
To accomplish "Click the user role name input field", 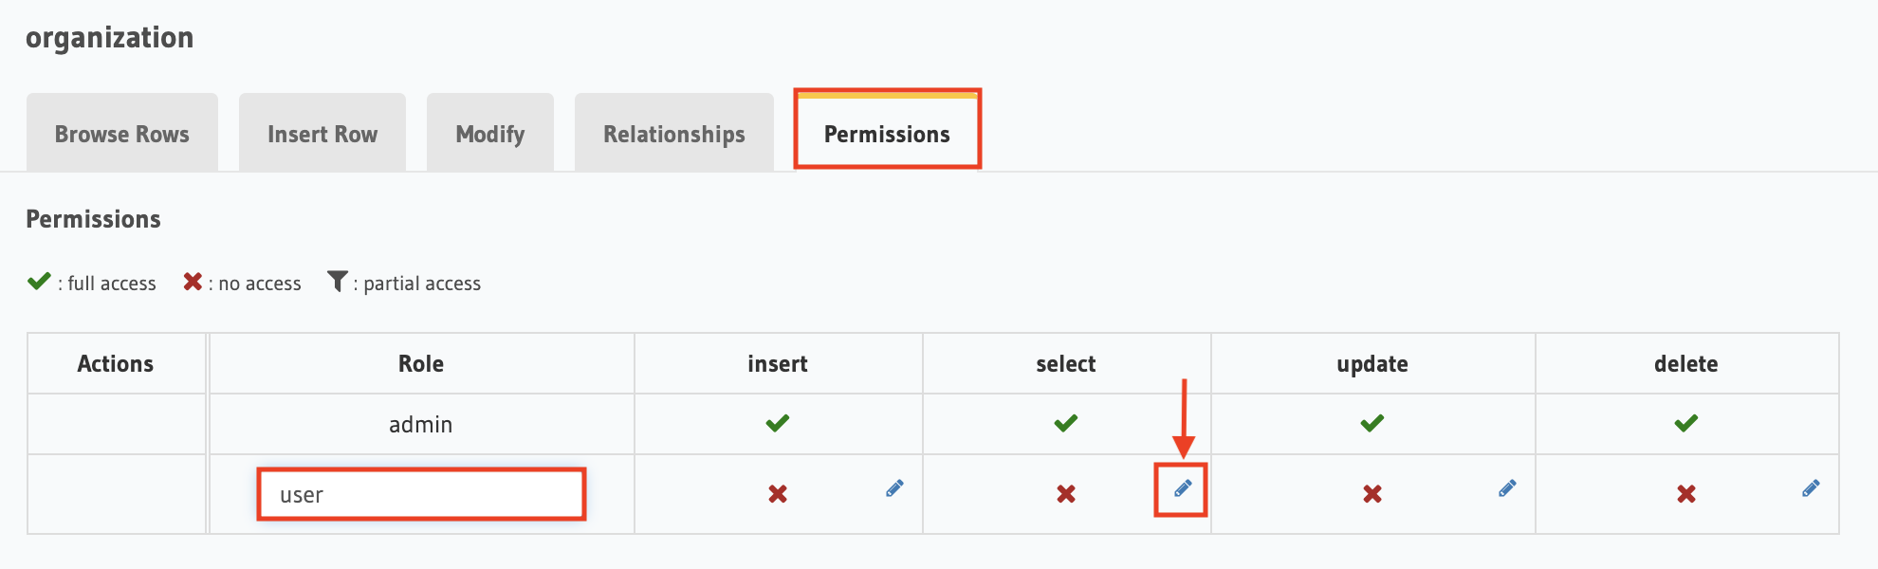I will [x=421, y=494].
